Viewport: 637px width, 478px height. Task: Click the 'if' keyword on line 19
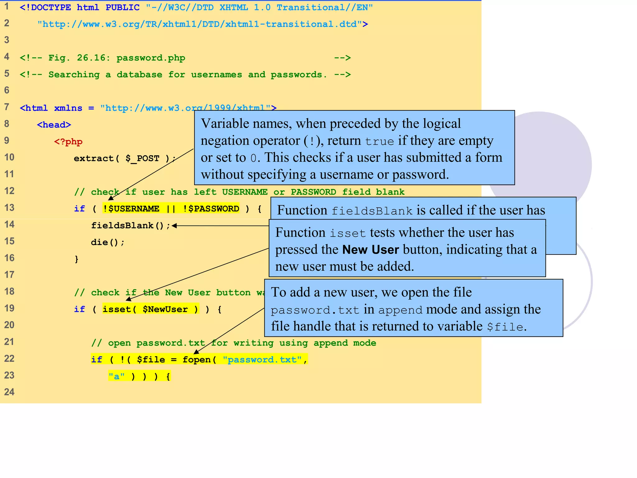coord(79,309)
